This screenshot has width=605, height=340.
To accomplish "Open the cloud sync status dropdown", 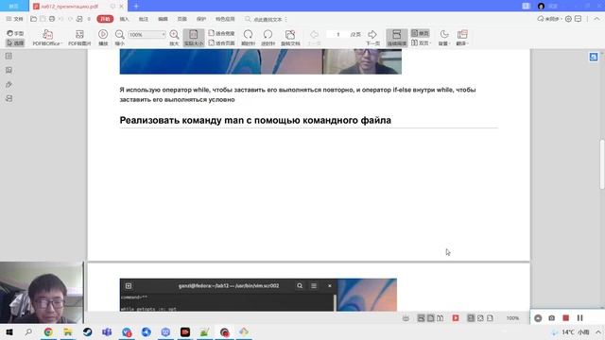I will pos(549,19).
